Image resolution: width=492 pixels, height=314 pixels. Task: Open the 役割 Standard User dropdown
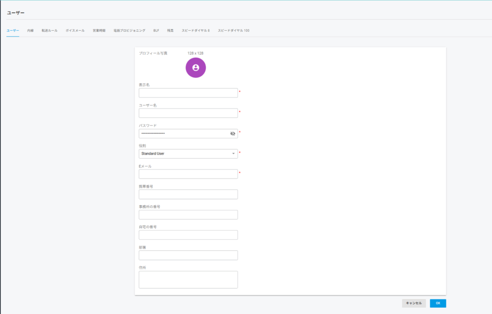[188, 154]
